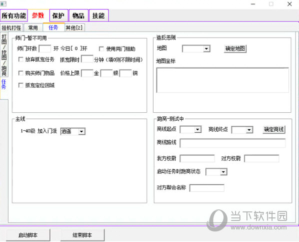Click the 我方校尉 input field
The height and width of the screenshot is (242, 299).
[197, 158]
